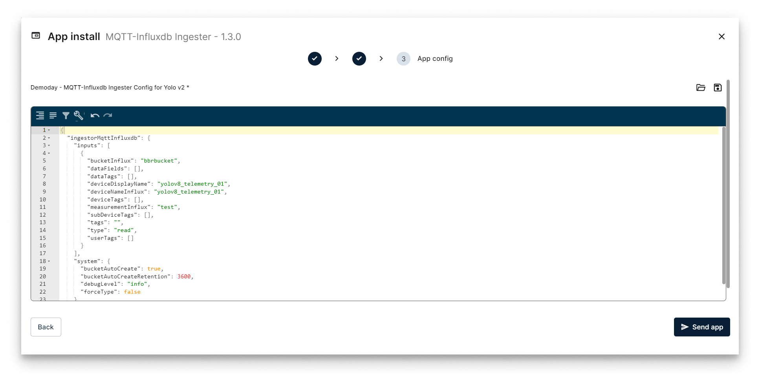This screenshot has height=380, width=760.
Task: Redo the last edit in the editor
Action: [x=107, y=115]
